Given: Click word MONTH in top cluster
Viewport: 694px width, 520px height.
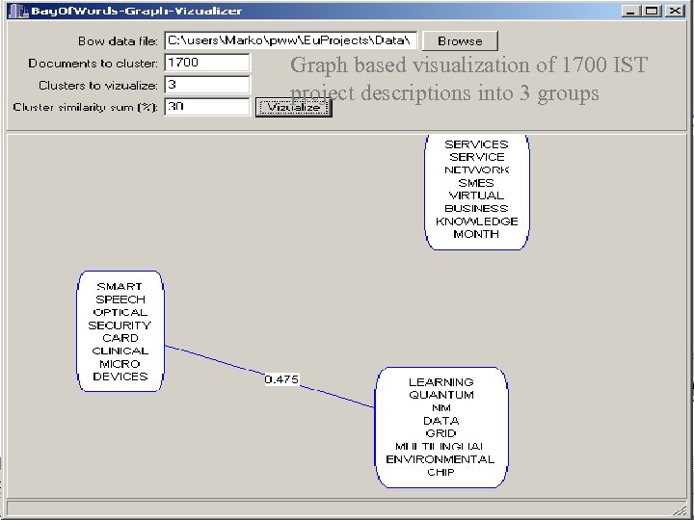Looking at the screenshot, I should (x=476, y=234).
